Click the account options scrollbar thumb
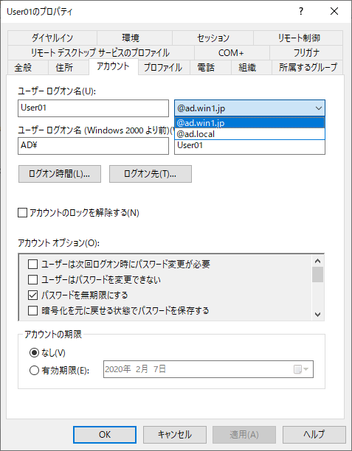This screenshot has height=451, width=352. click(x=318, y=275)
